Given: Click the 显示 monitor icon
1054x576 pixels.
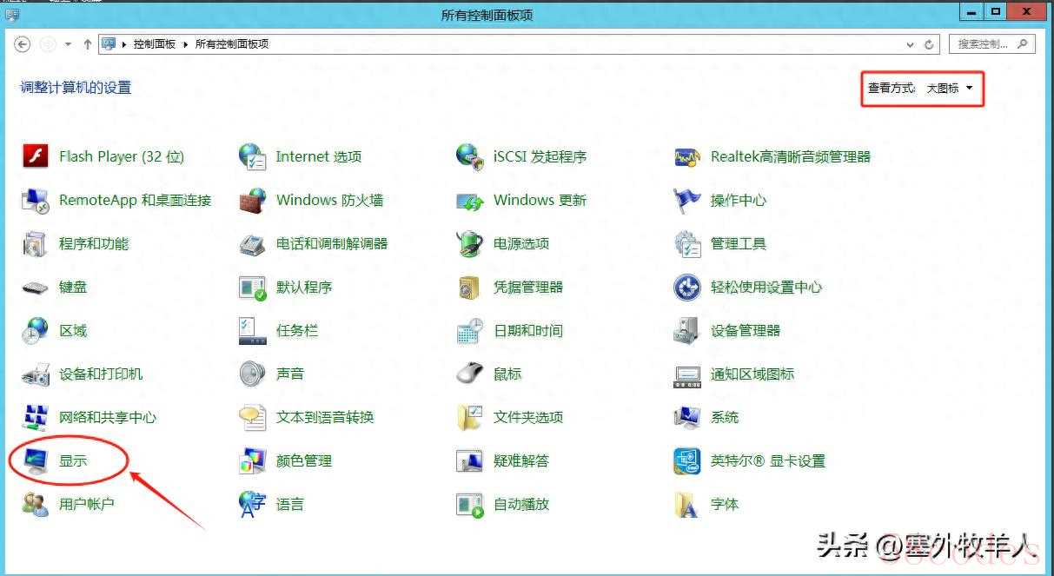Looking at the screenshot, I should tap(36, 461).
